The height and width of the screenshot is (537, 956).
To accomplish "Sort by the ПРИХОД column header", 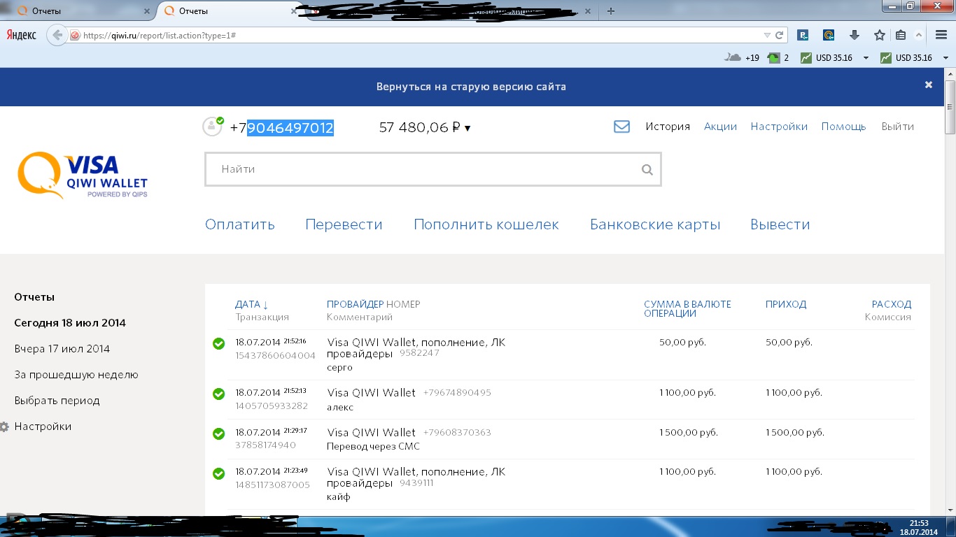I will click(x=786, y=304).
